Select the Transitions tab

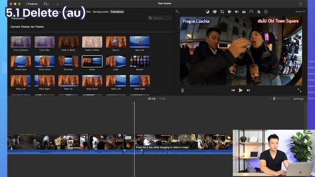[117, 12]
